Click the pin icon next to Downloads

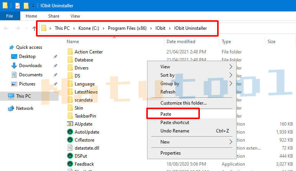[x=55, y=66]
